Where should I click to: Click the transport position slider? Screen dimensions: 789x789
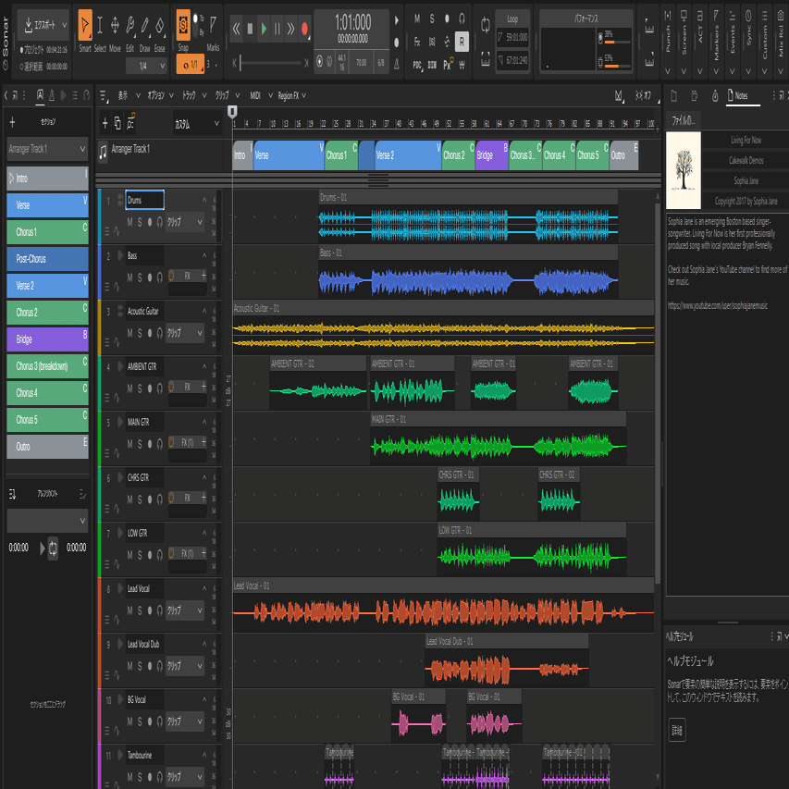271,63
